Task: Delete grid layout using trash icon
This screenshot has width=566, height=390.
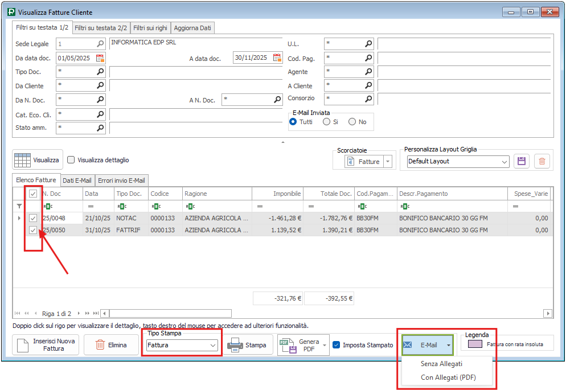Action: click(x=542, y=161)
